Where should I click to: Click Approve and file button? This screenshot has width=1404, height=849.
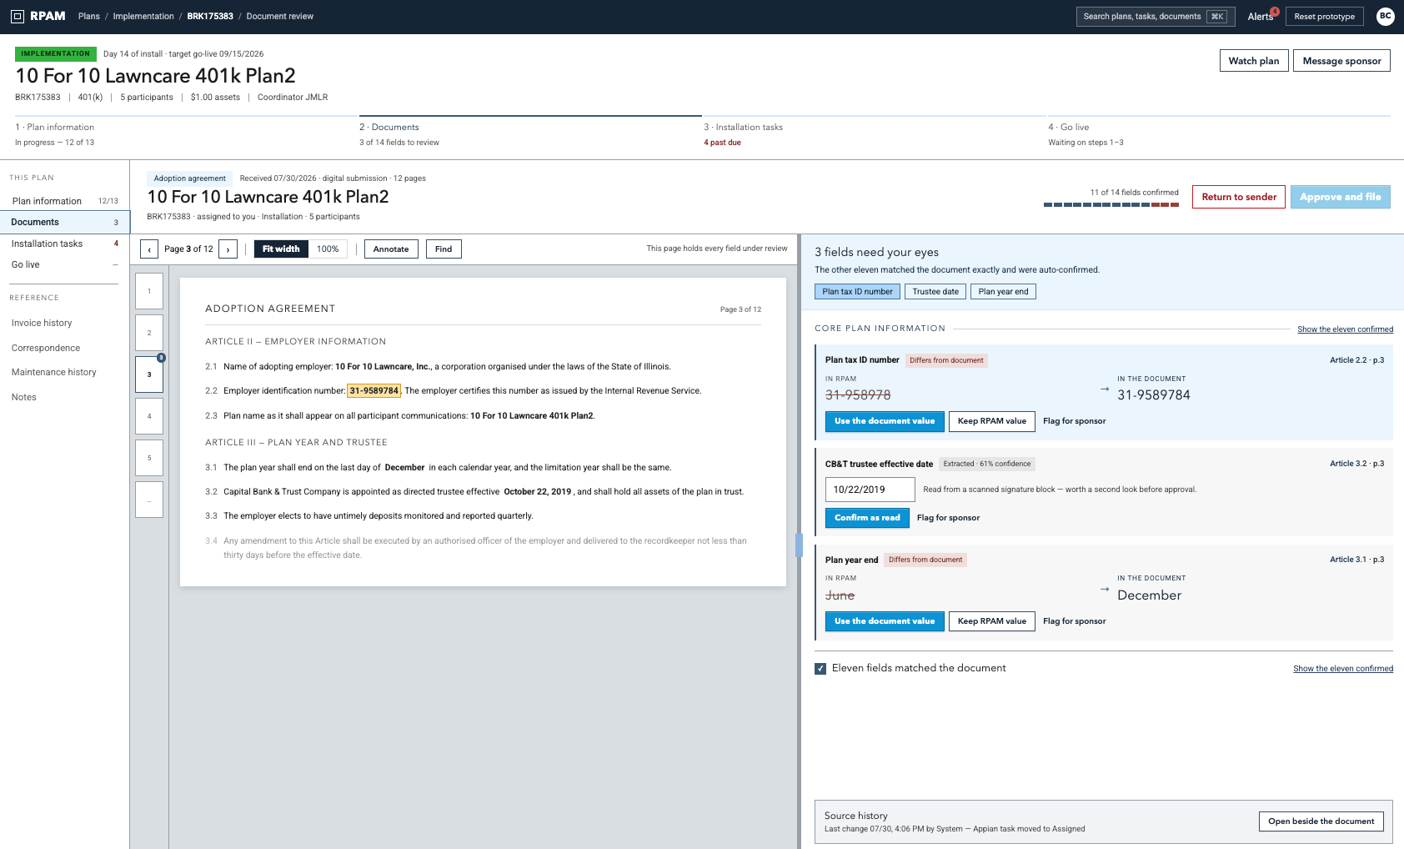[1340, 197]
